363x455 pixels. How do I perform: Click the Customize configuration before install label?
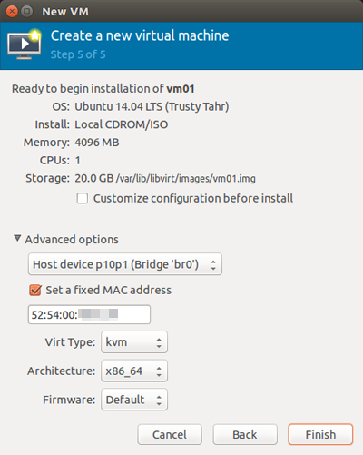(x=193, y=199)
